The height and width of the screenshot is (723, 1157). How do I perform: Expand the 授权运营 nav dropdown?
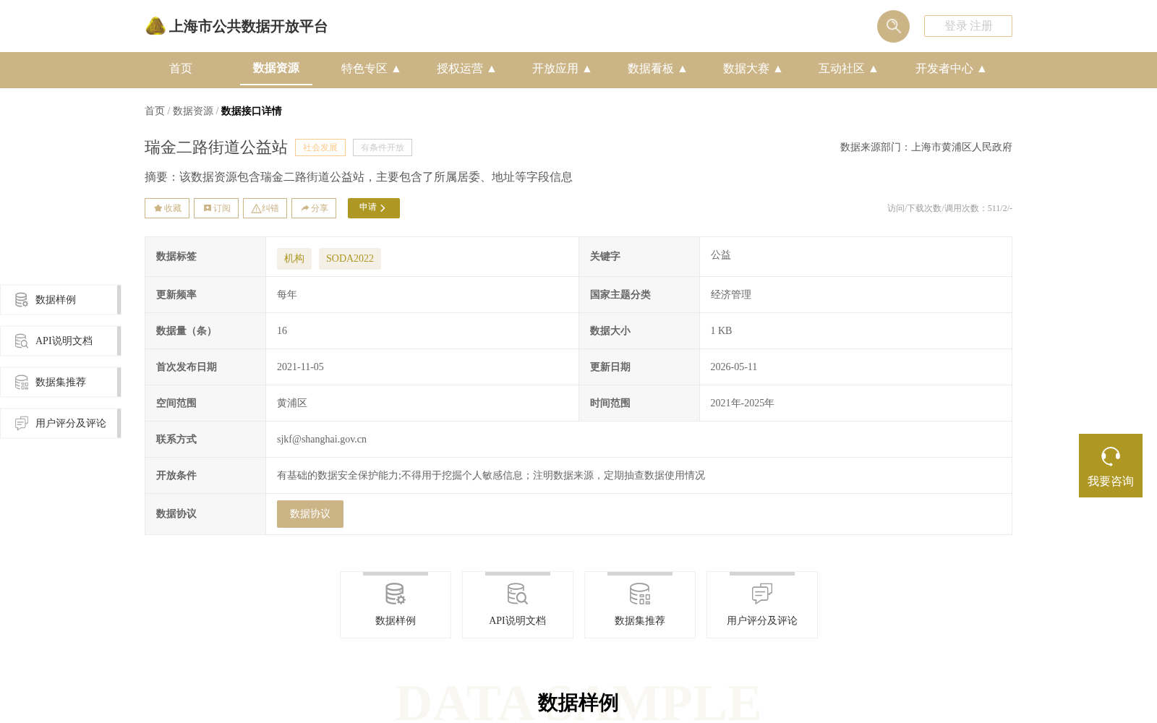pos(466,69)
